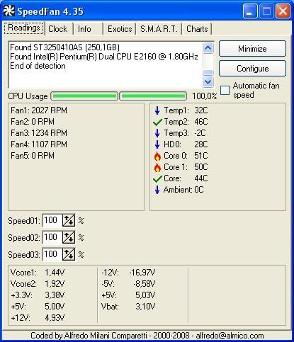Click the 'Found Intel(R) Pentium(R) Dual CPU' log line
This screenshot has height=342, width=294.
104,57
